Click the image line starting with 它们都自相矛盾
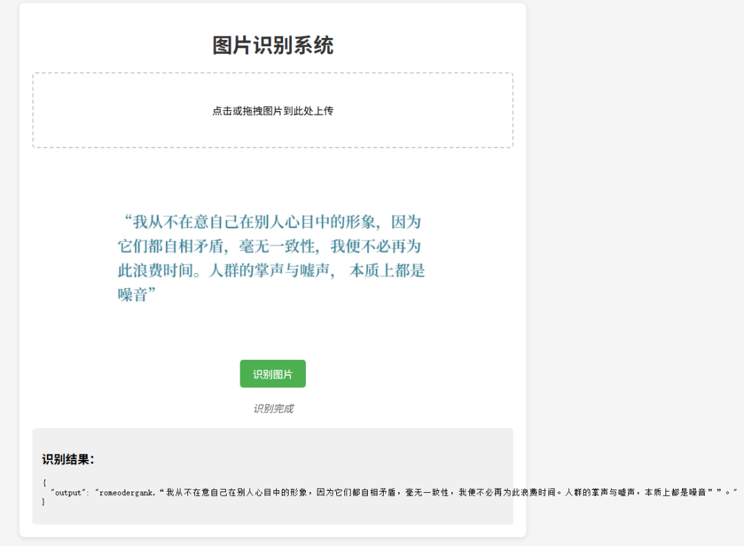This screenshot has width=744, height=546. pos(269,246)
